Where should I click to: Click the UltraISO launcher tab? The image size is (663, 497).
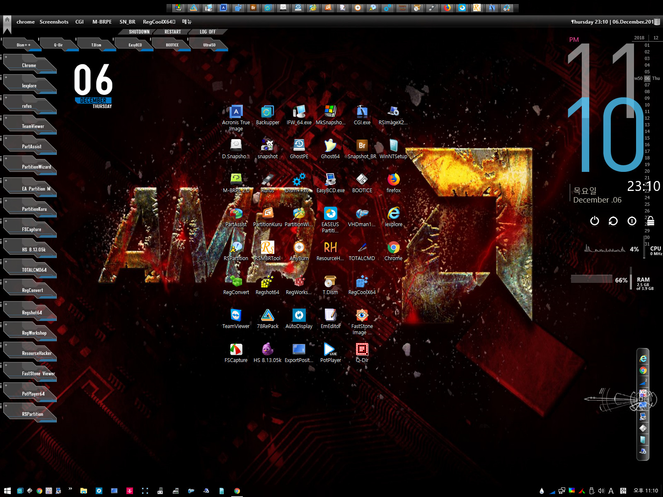point(209,45)
